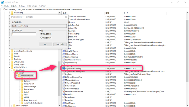
Task: Click the tree pane scroll down arrow
Action: pyautogui.click(x=59, y=105)
